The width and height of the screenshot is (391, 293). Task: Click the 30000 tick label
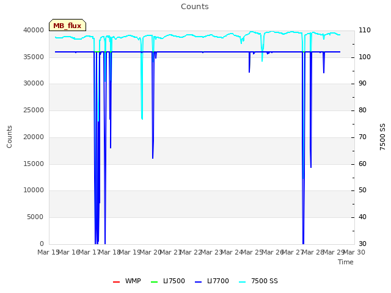click(34, 84)
